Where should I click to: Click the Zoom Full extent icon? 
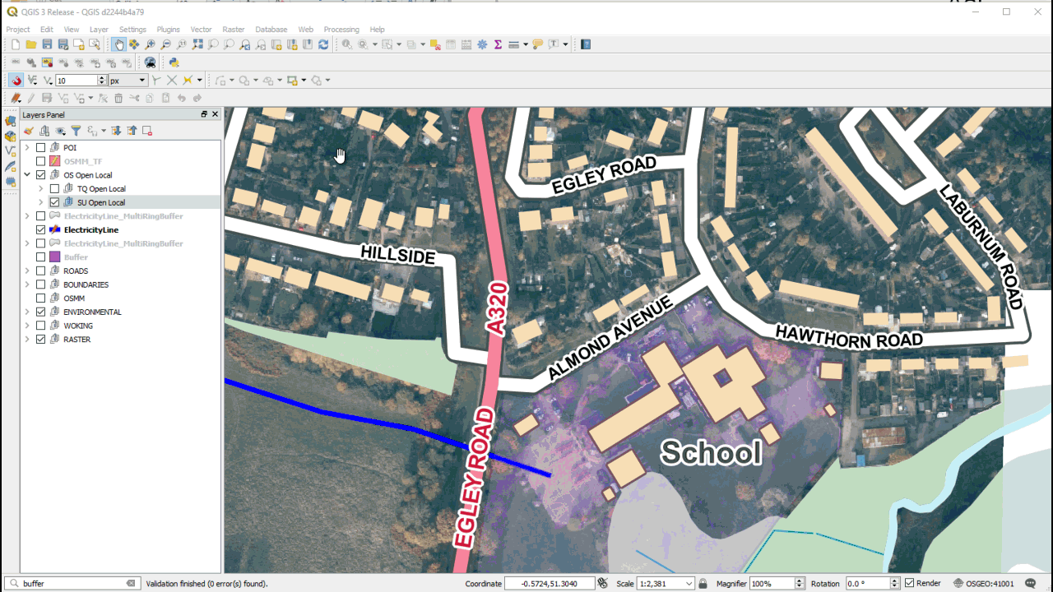coord(197,44)
